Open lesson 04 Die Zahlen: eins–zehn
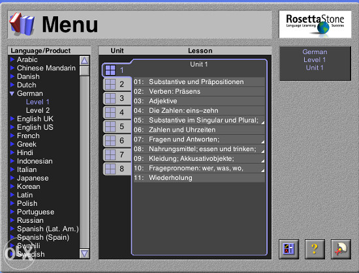Image resolution: width=359 pixels, height=273 pixels. pyautogui.click(x=199, y=111)
